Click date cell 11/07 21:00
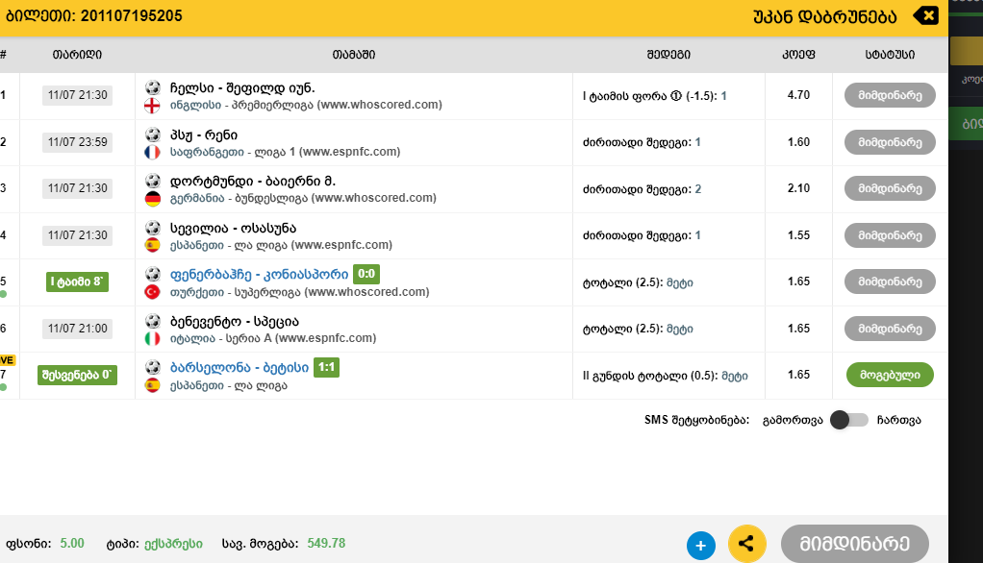This screenshot has width=983, height=563. tap(77, 329)
